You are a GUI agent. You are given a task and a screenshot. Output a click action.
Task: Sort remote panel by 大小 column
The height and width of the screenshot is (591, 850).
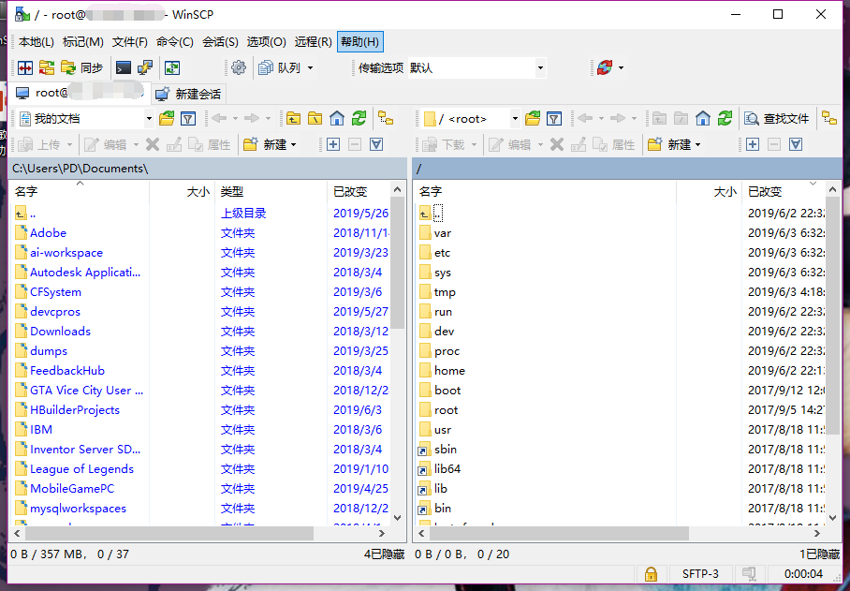coord(709,191)
